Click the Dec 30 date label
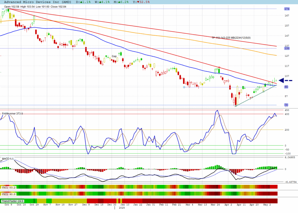This screenshot has height=213, width=298. [x=112, y=205]
